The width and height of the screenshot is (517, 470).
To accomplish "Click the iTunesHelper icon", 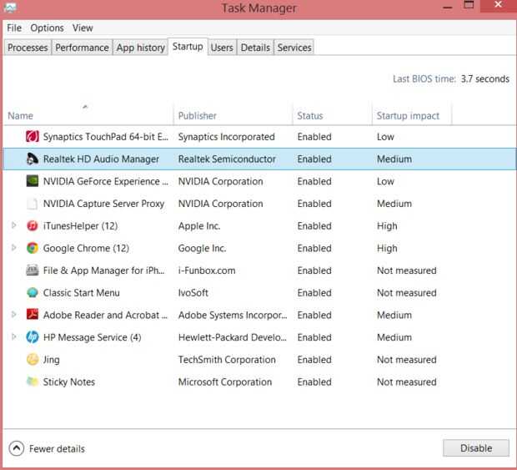I will pyautogui.click(x=33, y=225).
